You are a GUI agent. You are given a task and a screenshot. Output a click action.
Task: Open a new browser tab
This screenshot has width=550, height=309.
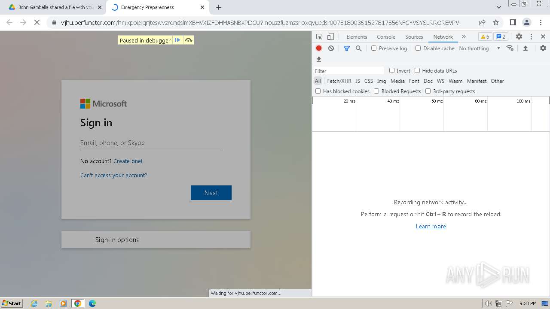(219, 7)
